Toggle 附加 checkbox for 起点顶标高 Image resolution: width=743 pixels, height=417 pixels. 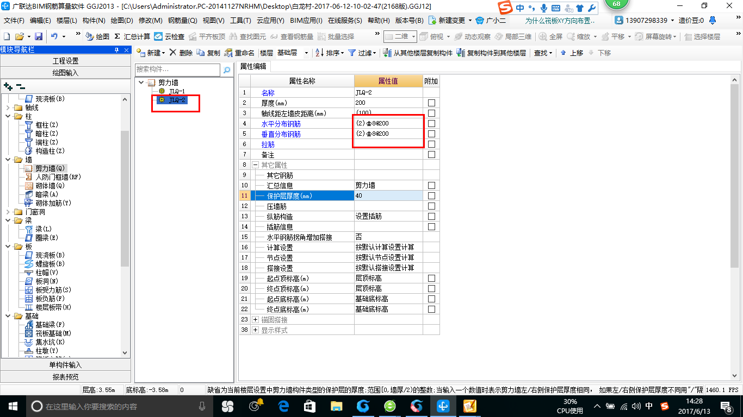pos(431,279)
